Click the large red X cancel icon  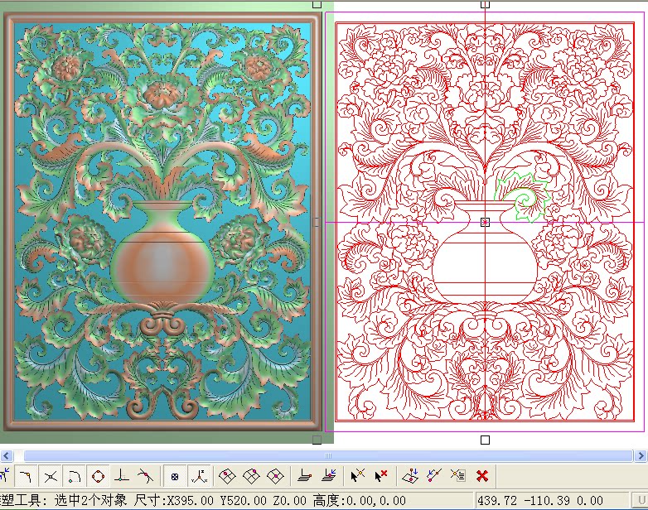click(x=482, y=476)
